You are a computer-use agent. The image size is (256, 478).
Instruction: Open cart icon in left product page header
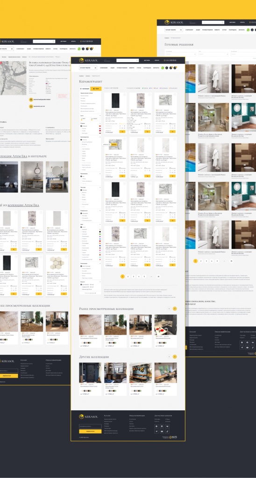pos(91,49)
